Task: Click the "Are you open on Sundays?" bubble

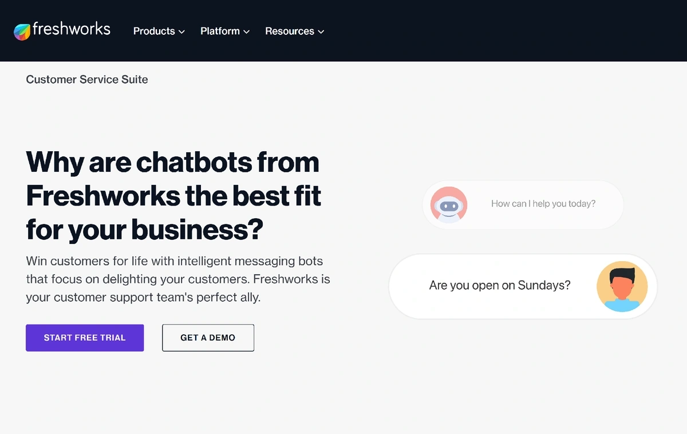Action: [x=523, y=286]
